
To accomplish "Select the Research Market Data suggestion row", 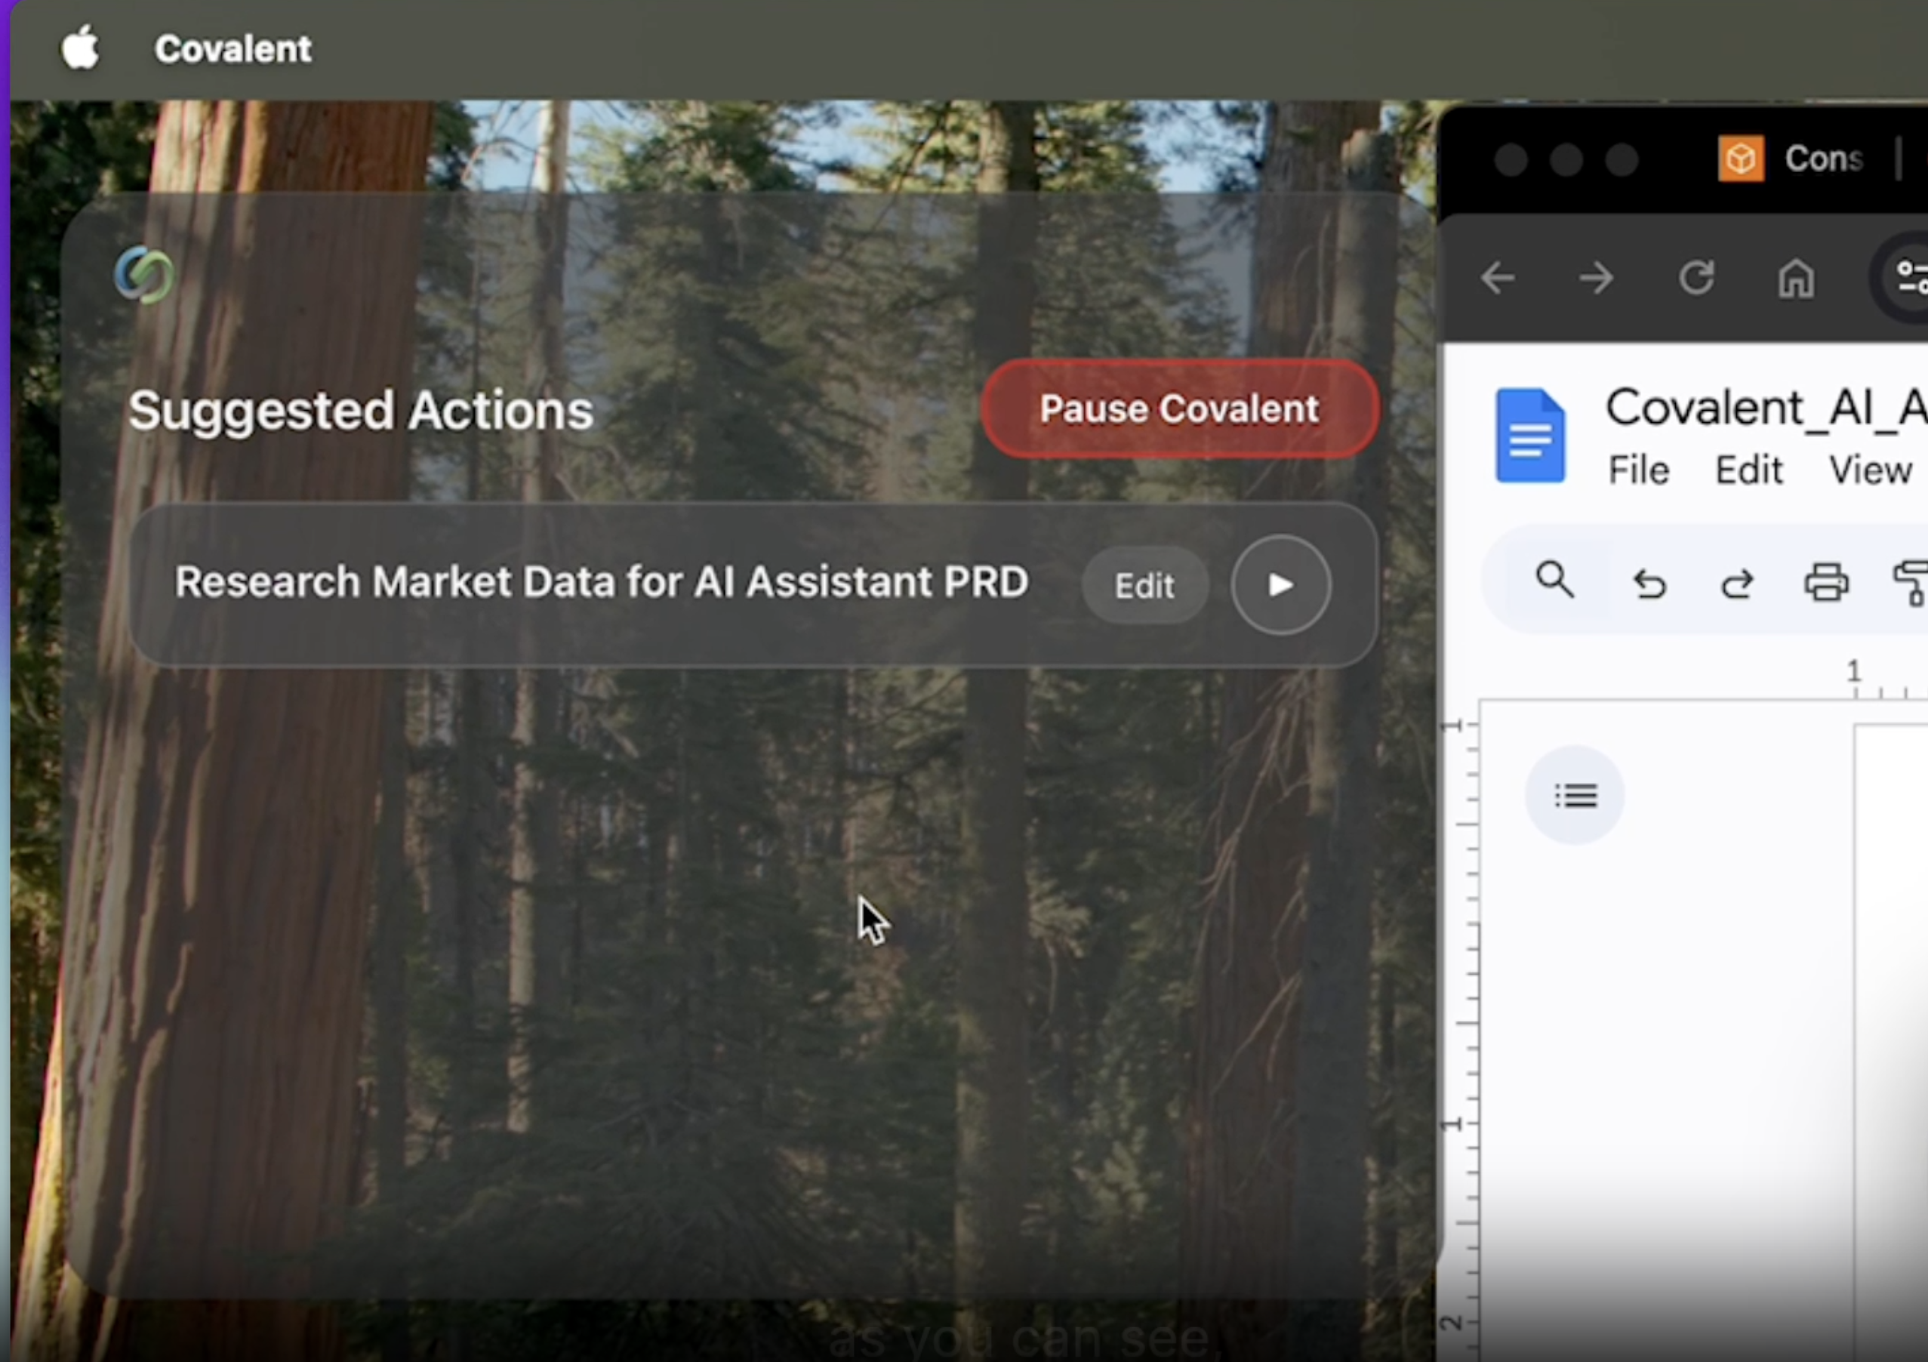I will [601, 583].
